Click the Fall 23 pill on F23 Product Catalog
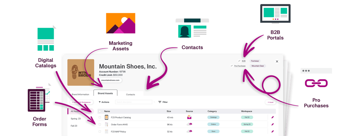The height and width of the screenshot is (136, 346). coord(247,117)
